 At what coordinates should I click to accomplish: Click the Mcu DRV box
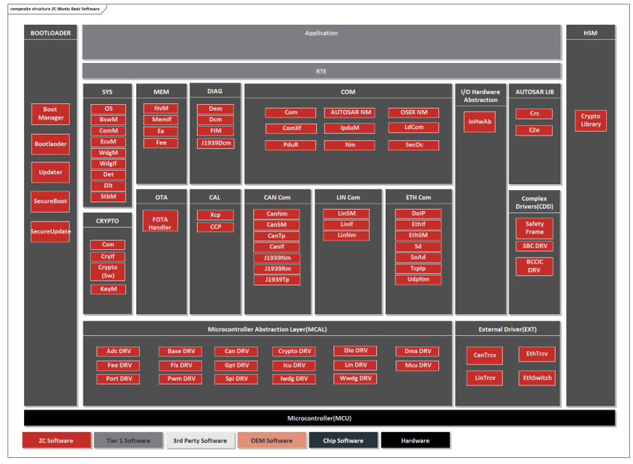point(417,365)
